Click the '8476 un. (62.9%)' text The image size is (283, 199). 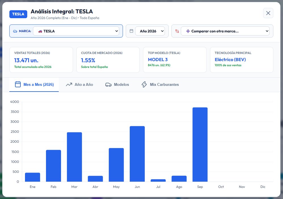tap(159, 65)
